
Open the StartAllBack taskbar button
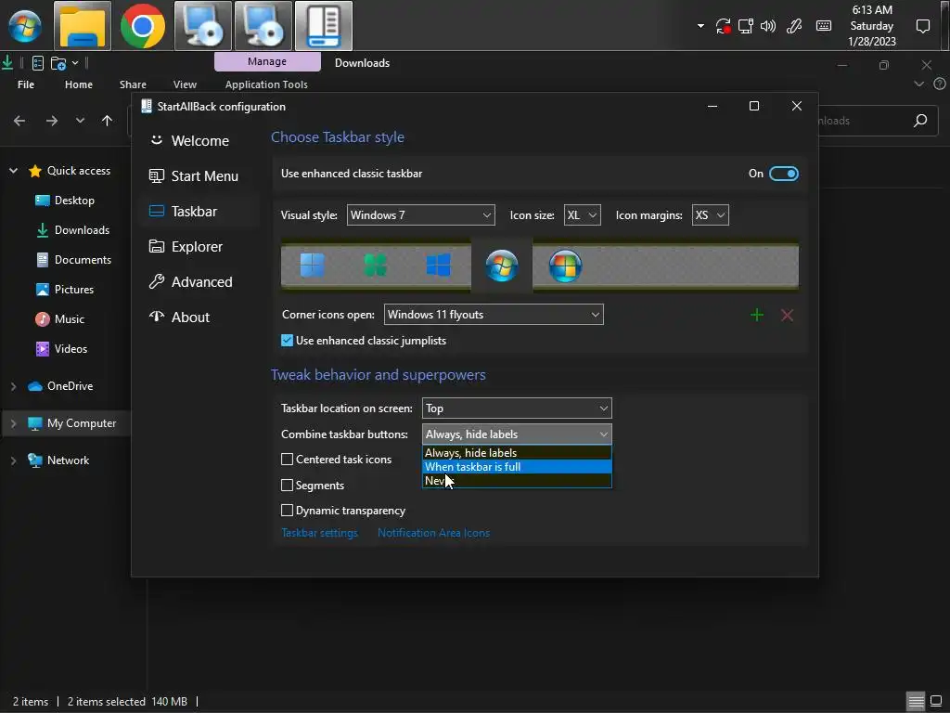click(x=324, y=25)
